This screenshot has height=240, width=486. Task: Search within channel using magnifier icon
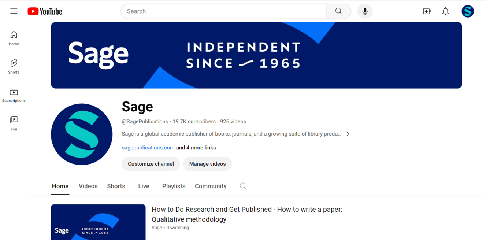pyautogui.click(x=243, y=186)
